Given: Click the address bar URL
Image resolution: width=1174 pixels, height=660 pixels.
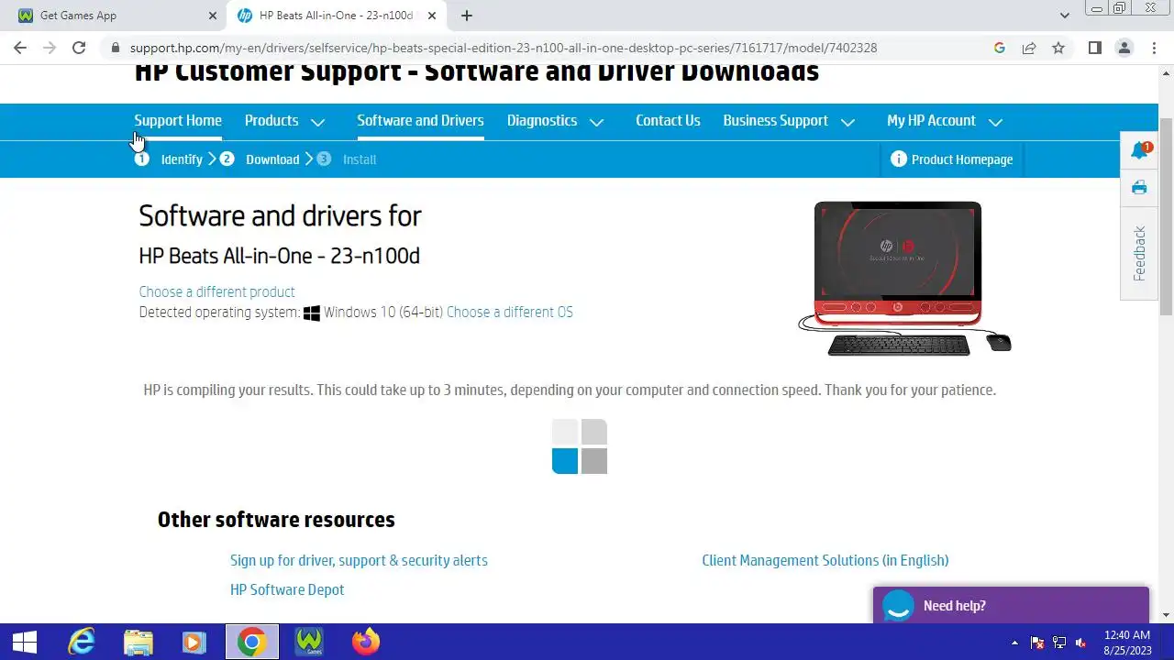Looking at the screenshot, I should 504,48.
